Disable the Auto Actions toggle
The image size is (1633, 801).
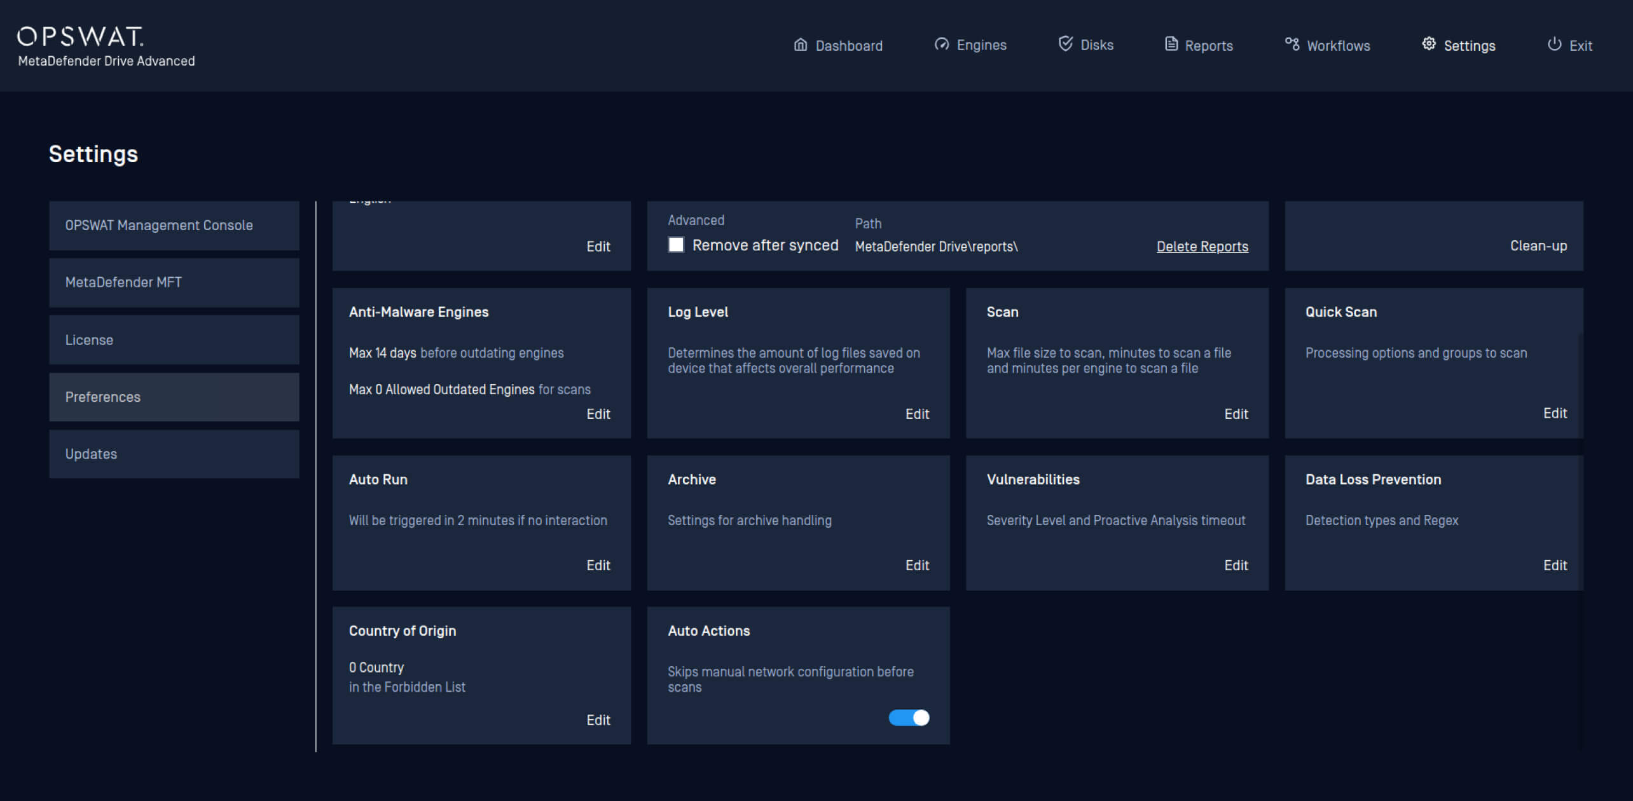909,718
